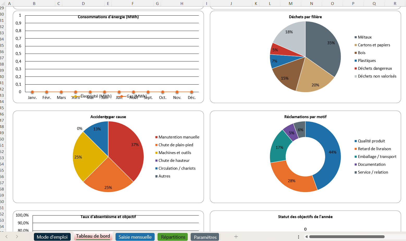The image size is (406, 241).
Task: Go to the next sheet with the right arrow
Action: 17,237
